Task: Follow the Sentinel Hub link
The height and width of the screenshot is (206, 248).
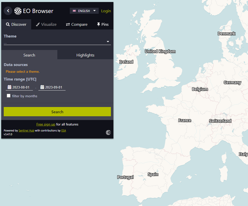Action: tap(26, 130)
